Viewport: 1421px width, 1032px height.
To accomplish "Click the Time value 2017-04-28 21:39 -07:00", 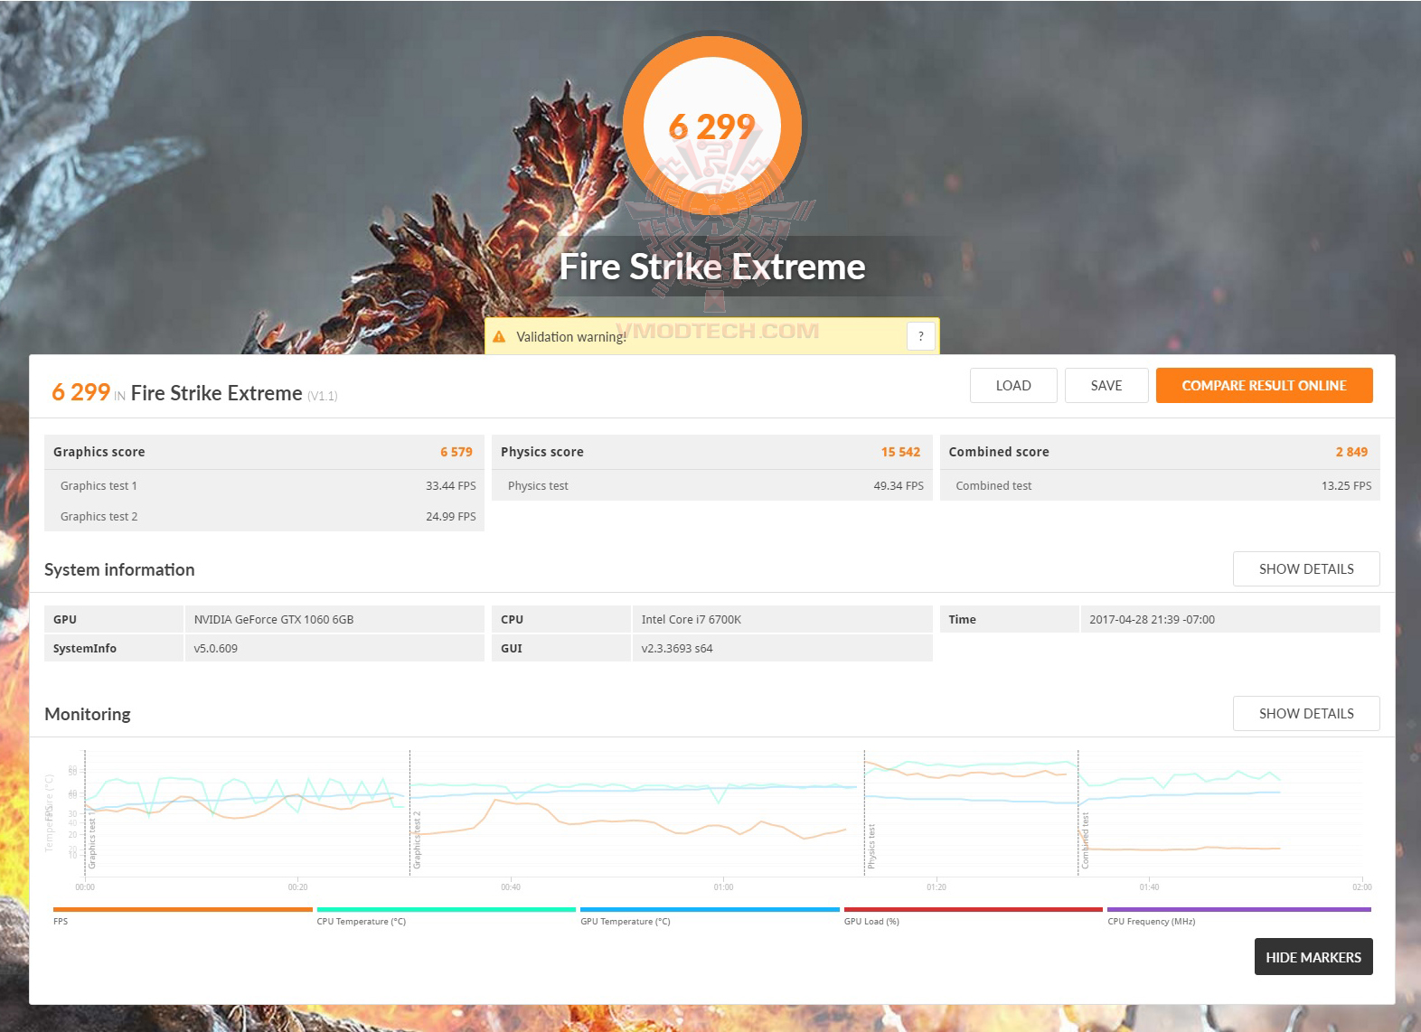I will click(1152, 619).
